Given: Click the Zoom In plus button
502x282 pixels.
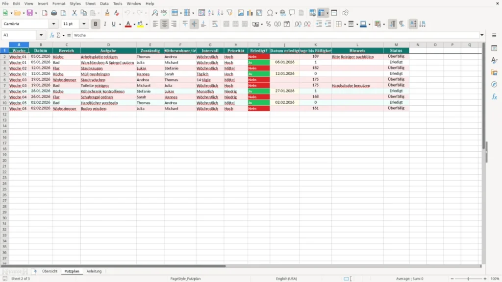Looking at the screenshot, I should coord(485,279).
